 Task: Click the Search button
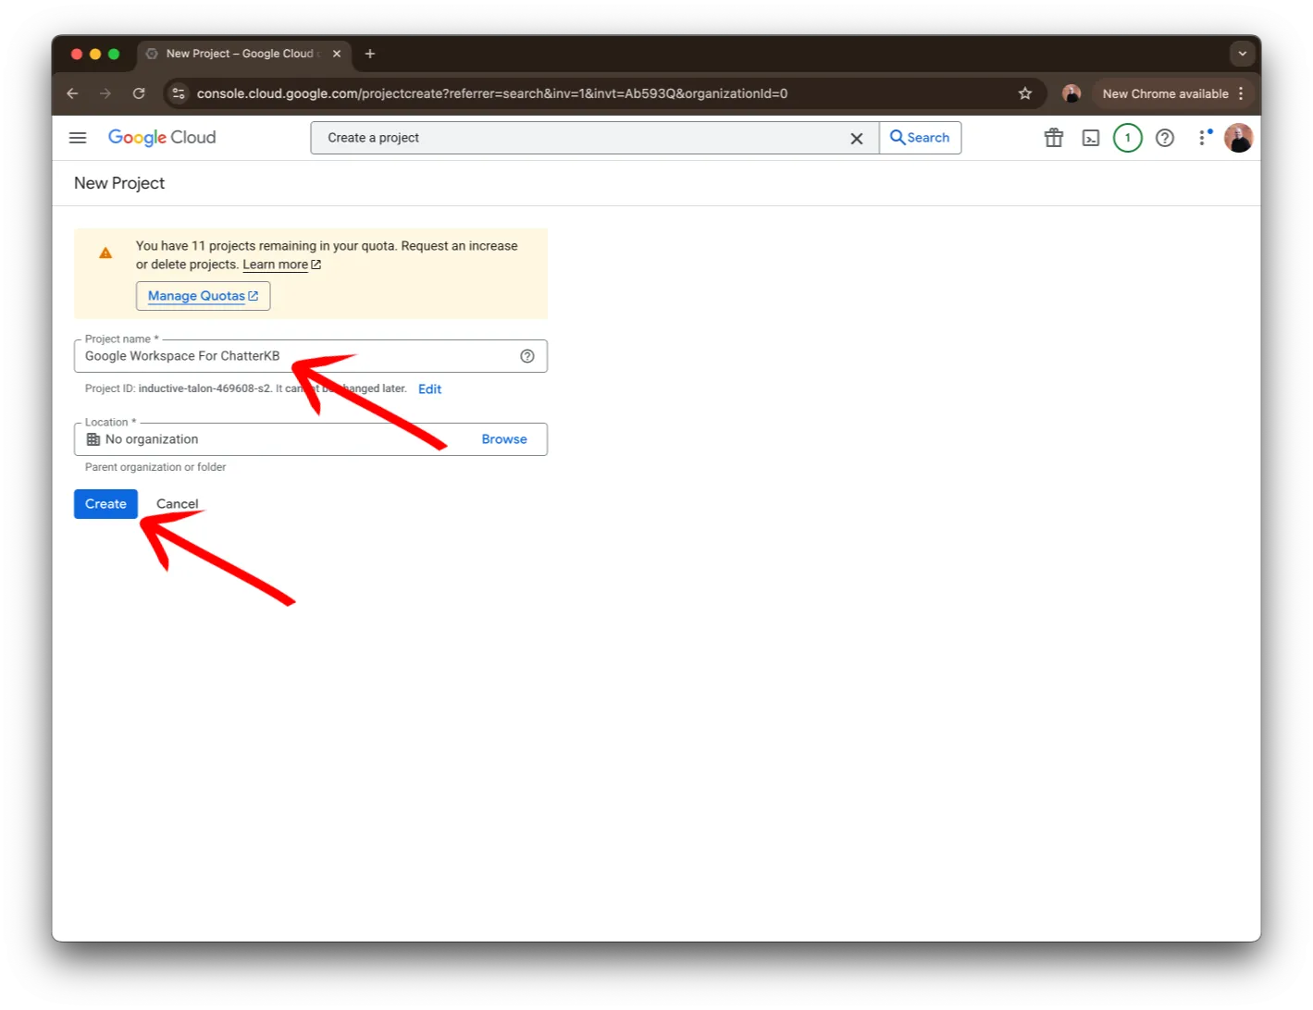pyautogui.click(x=920, y=138)
